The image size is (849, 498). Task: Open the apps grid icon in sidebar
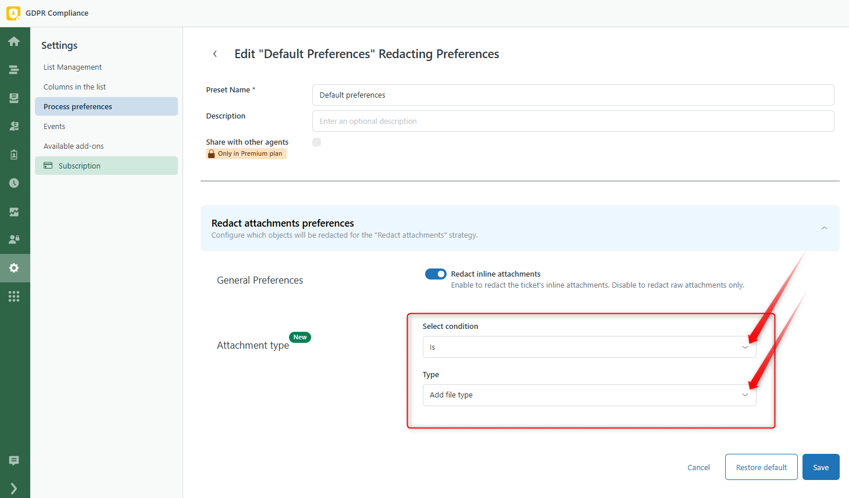[x=14, y=296]
